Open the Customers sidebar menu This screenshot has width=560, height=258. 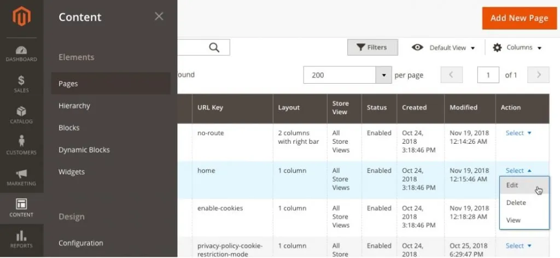21,145
